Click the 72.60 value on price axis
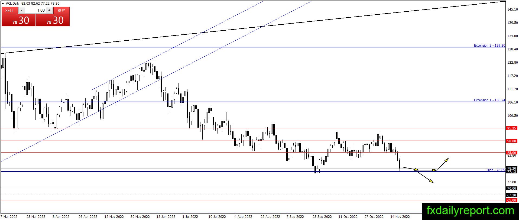This screenshot has height=220, width=519. (x=512, y=182)
